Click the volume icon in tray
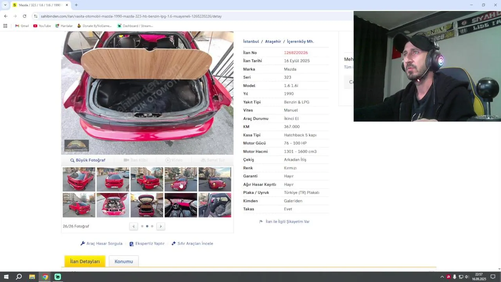This screenshot has height=282, width=501. pos(467,277)
